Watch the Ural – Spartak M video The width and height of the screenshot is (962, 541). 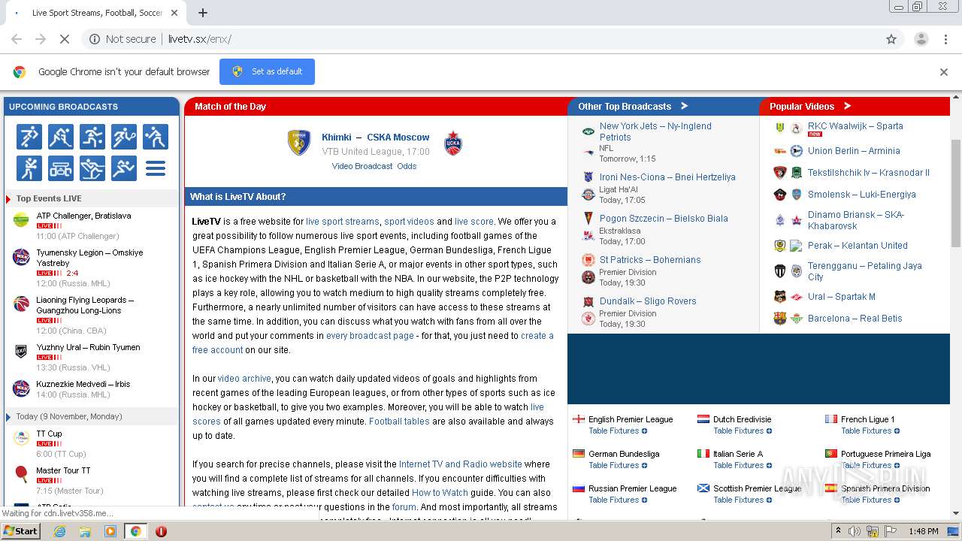pos(842,297)
